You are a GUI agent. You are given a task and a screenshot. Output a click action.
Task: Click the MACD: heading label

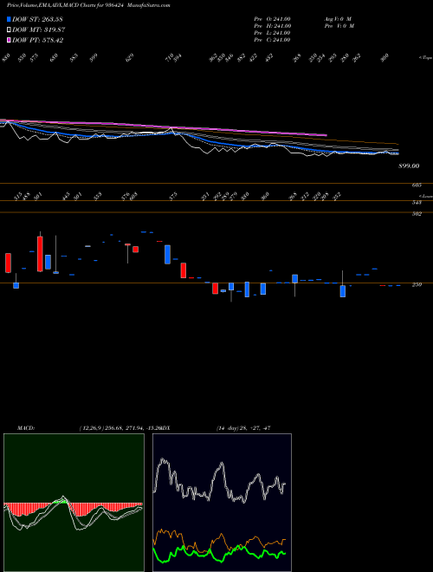pos(26,428)
